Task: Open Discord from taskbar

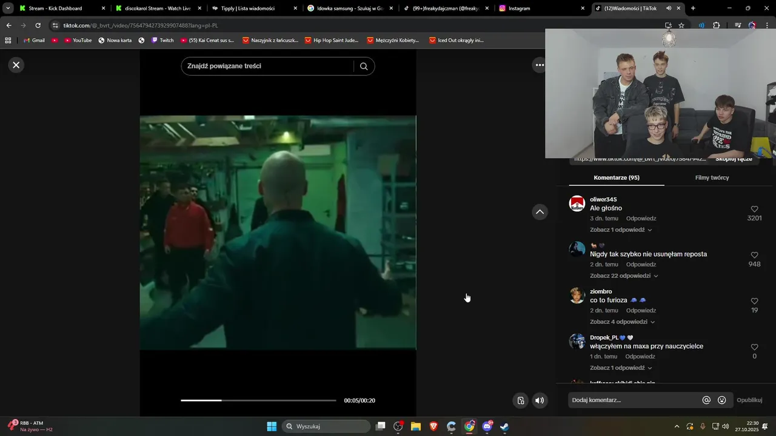Action: click(487, 426)
